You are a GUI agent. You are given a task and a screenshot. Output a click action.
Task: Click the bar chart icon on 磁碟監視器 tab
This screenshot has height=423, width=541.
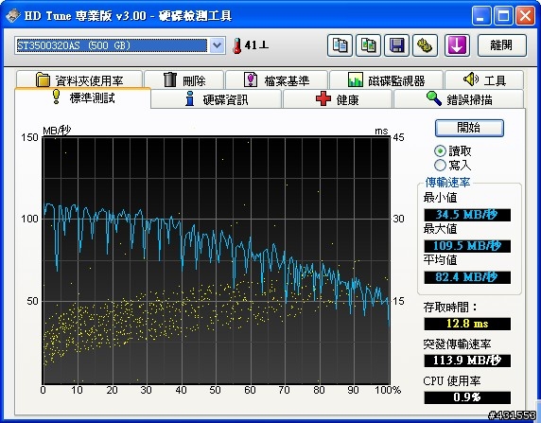(355, 79)
